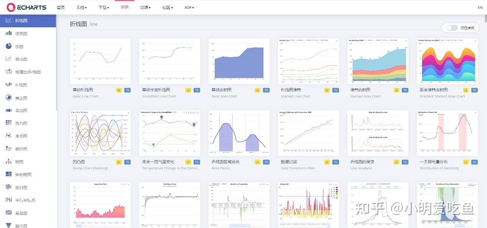Click the ECharts logo
Image resolution: width=487 pixels, height=228 pixels.
pos(27,7)
